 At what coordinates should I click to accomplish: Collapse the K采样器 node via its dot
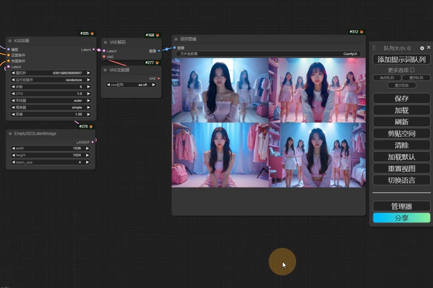click(x=10, y=41)
